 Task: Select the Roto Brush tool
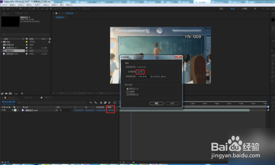56,9
